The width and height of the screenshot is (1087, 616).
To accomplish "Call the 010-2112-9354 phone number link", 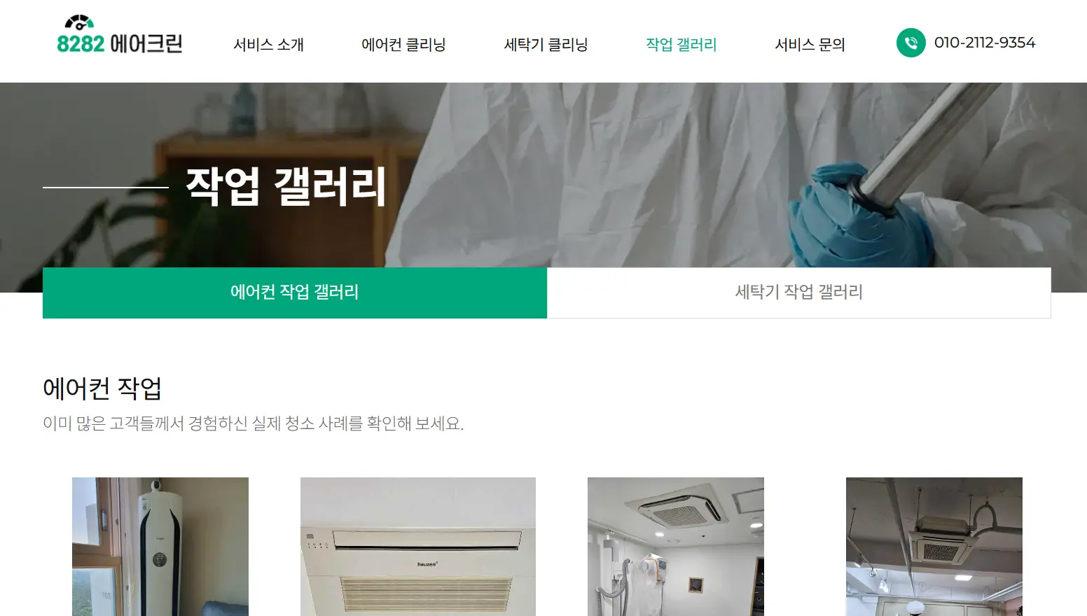I will (x=984, y=43).
